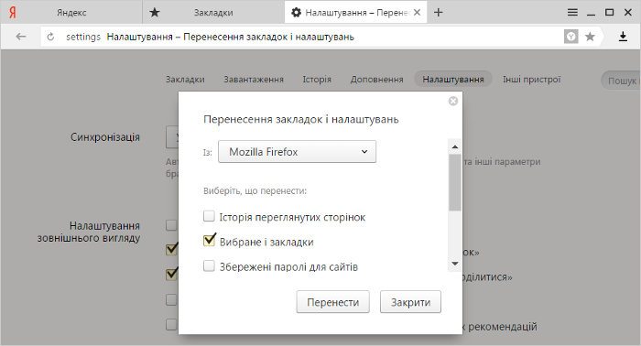Click the scrollbar up arrow in dialog
641x346 pixels.
(455, 146)
